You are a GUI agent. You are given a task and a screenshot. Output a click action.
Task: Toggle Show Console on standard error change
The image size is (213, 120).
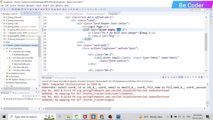182,77
